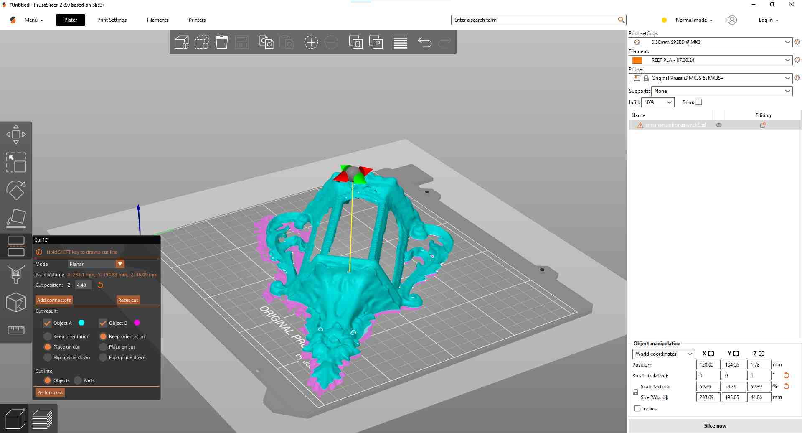Click the Reset cut button
The width and height of the screenshot is (802, 433).
pos(128,300)
